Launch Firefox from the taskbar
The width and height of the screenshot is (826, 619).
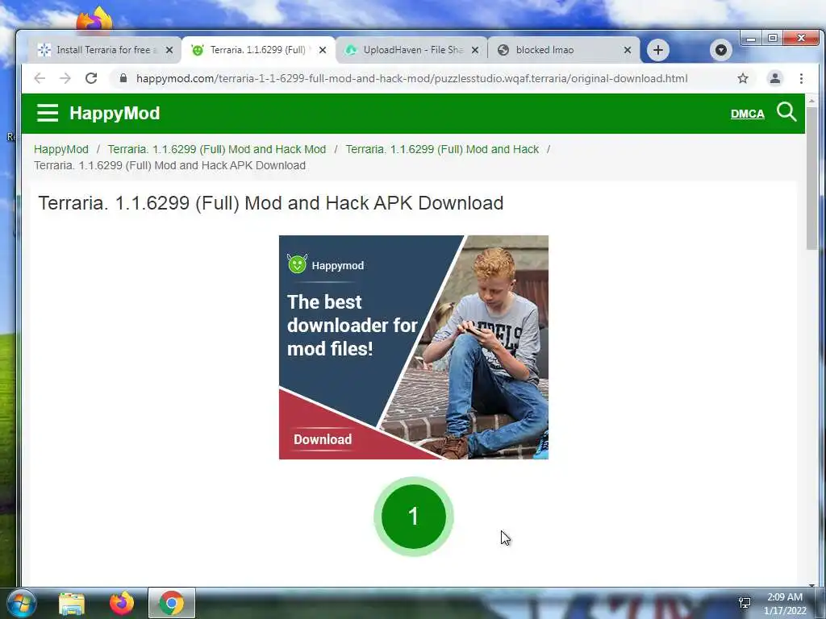tap(122, 603)
